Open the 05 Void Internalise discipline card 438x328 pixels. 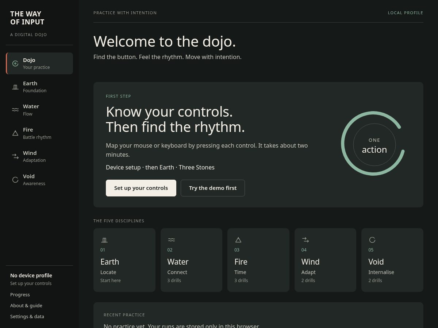click(x=392, y=260)
